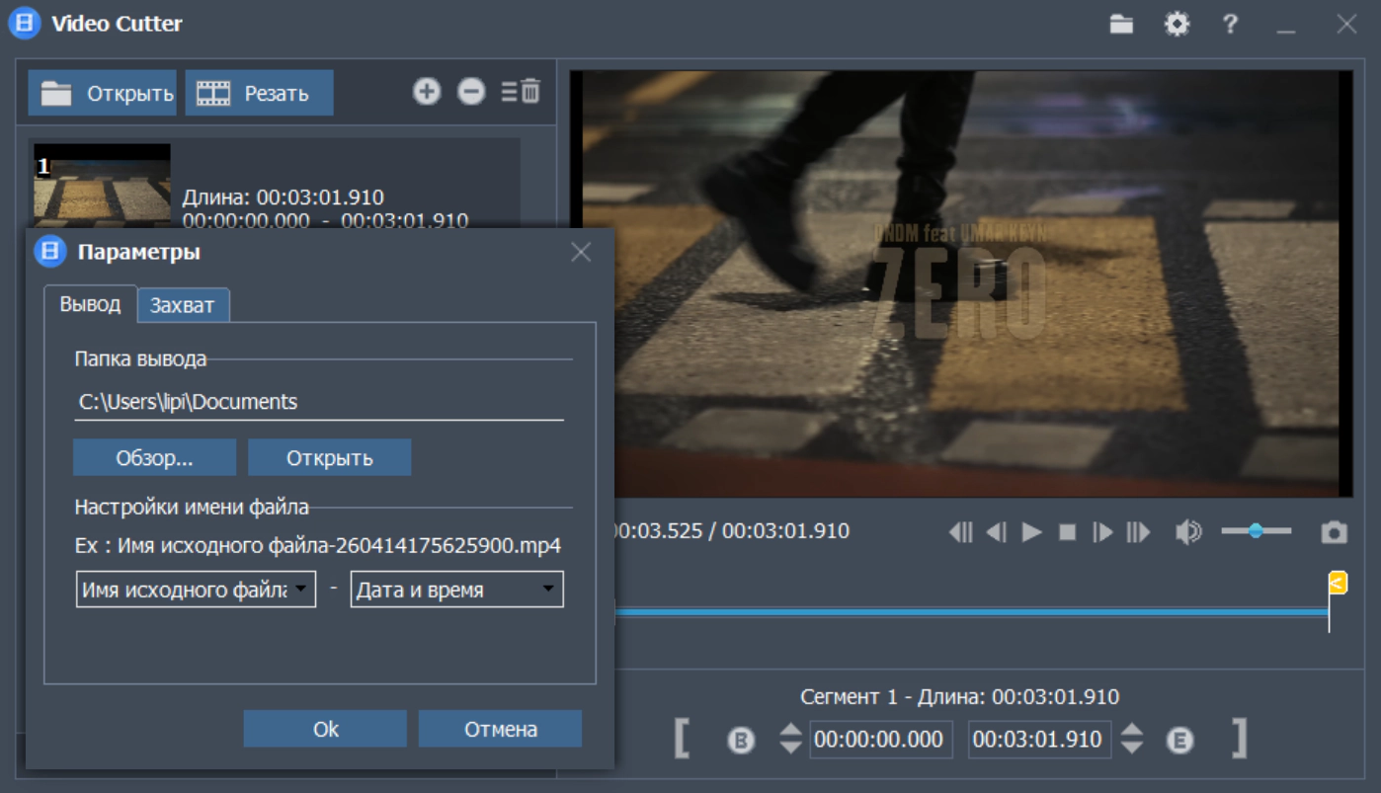Stop video playback
This screenshot has width=1381, height=793.
[x=1067, y=532]
